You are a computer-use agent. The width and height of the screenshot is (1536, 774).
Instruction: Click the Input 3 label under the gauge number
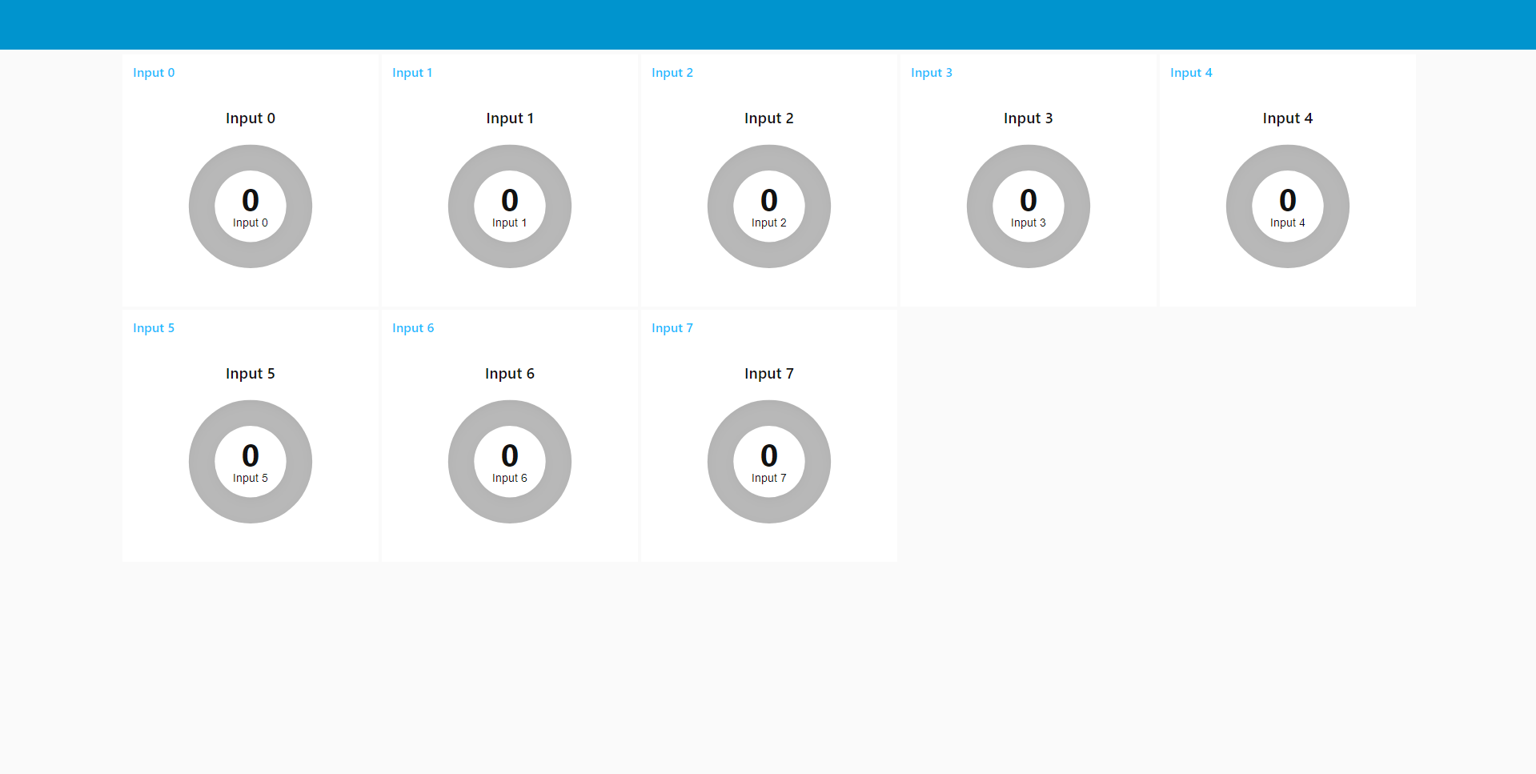(x=1028, y=223)
